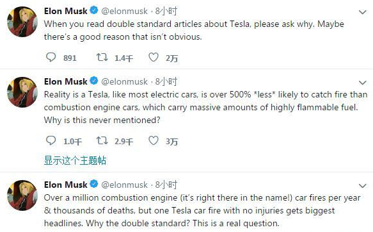Reply to the 500% less likely tweet

click(x=51, y=140)
